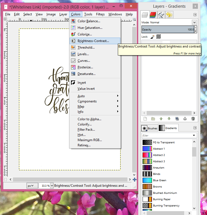Click the navigate image display icon

[134, 180]
